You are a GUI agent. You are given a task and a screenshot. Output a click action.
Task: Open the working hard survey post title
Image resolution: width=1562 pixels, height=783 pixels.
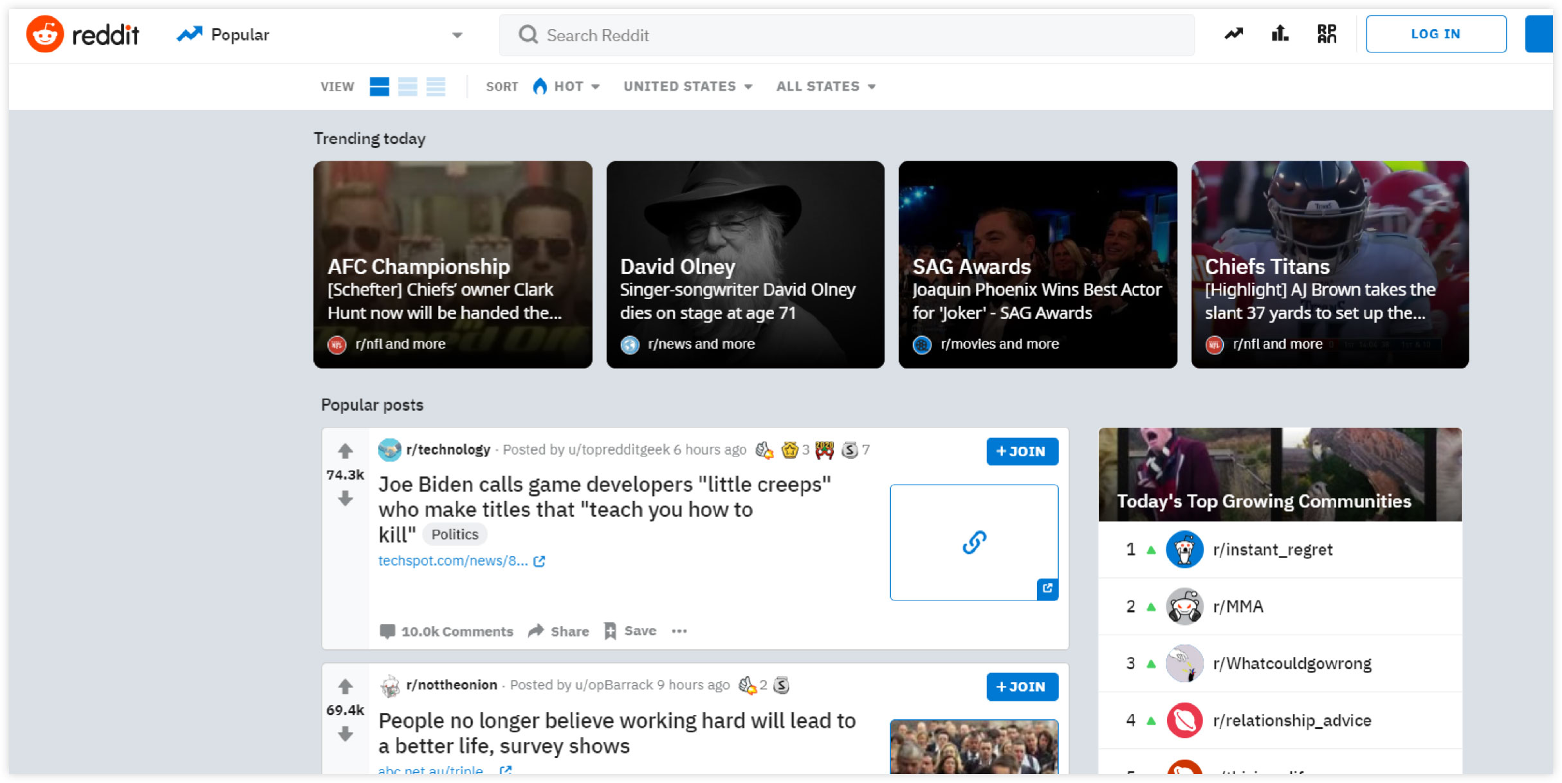[617, 733]
